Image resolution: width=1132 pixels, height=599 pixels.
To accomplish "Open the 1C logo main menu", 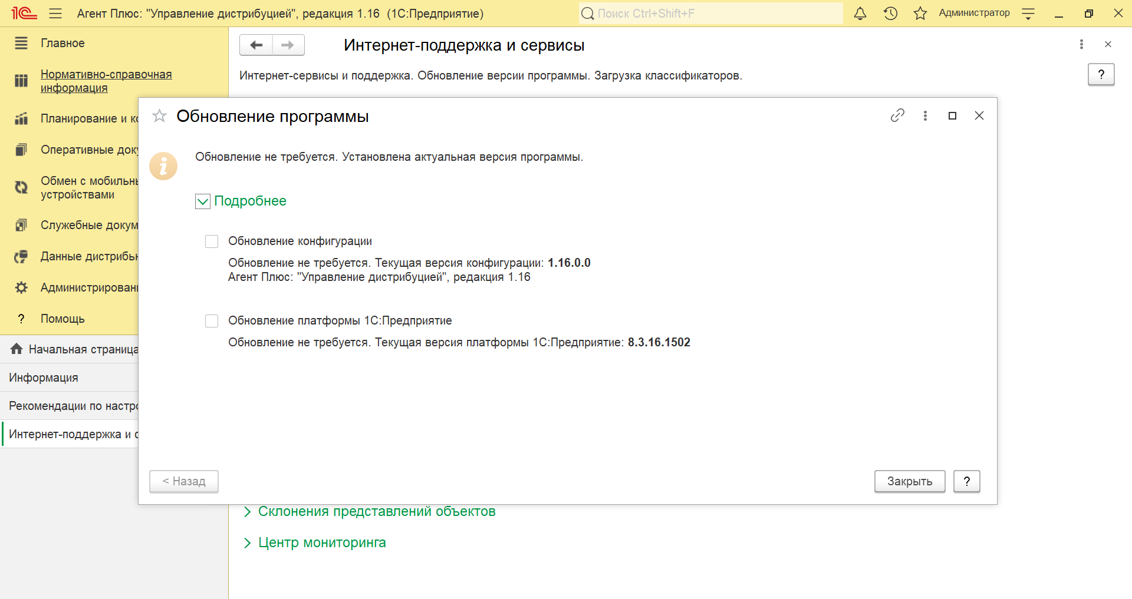I will point(24,13).
